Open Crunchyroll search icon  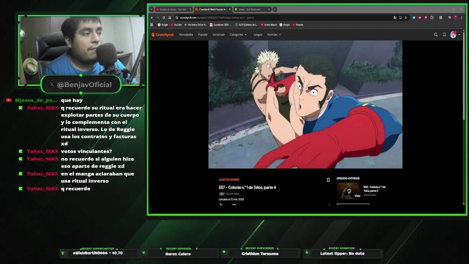pyautogui.click(x=436, y=35)
